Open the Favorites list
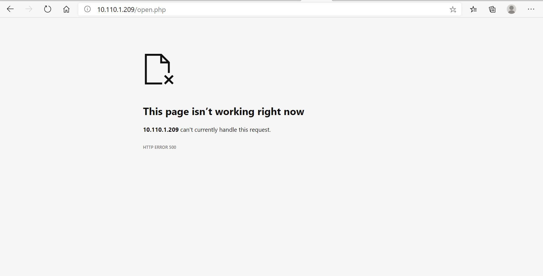The width and height of the screenshot is (543, 276). [x=473, y=9]
